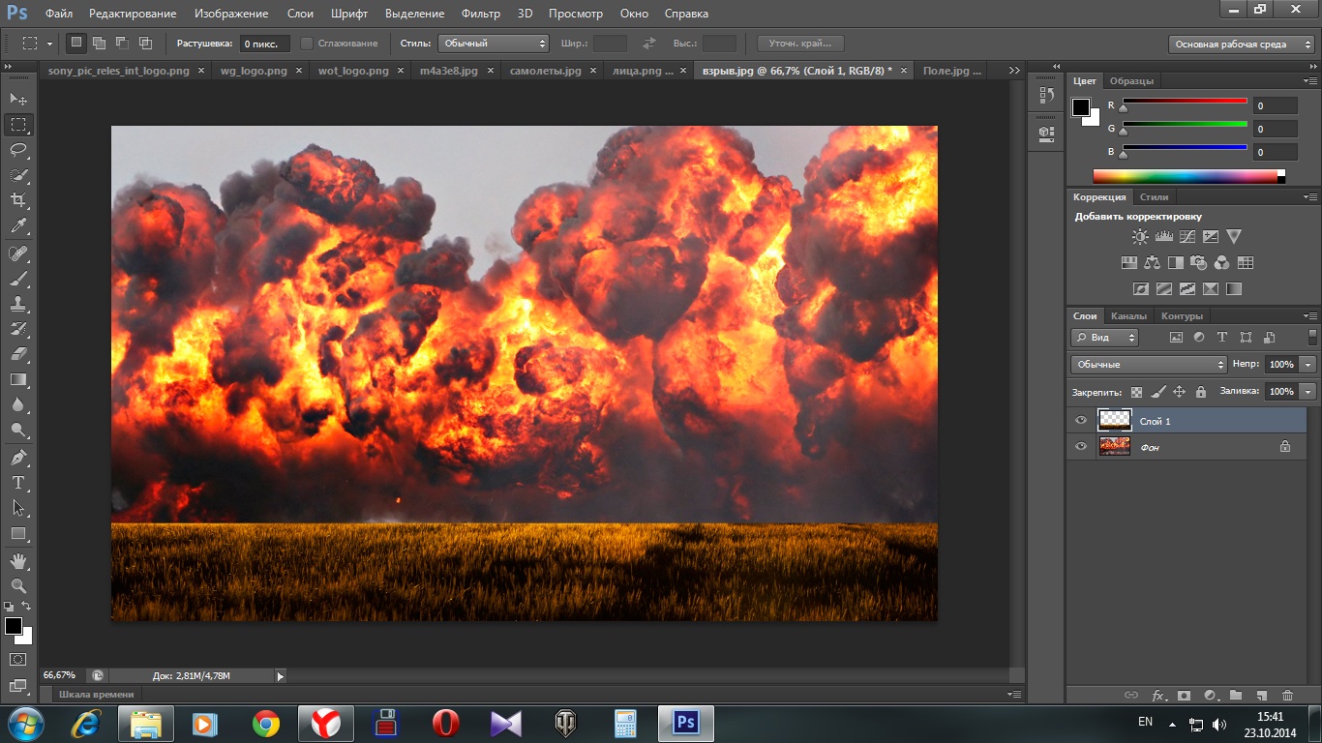
Task: Click the Уточн. край button
Action: tap(799, 44)
